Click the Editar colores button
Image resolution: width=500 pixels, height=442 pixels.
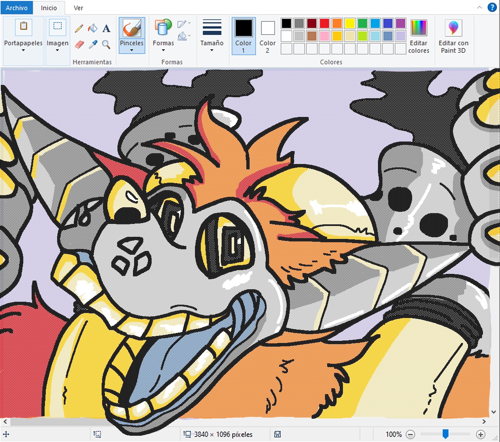coord(419,37)
